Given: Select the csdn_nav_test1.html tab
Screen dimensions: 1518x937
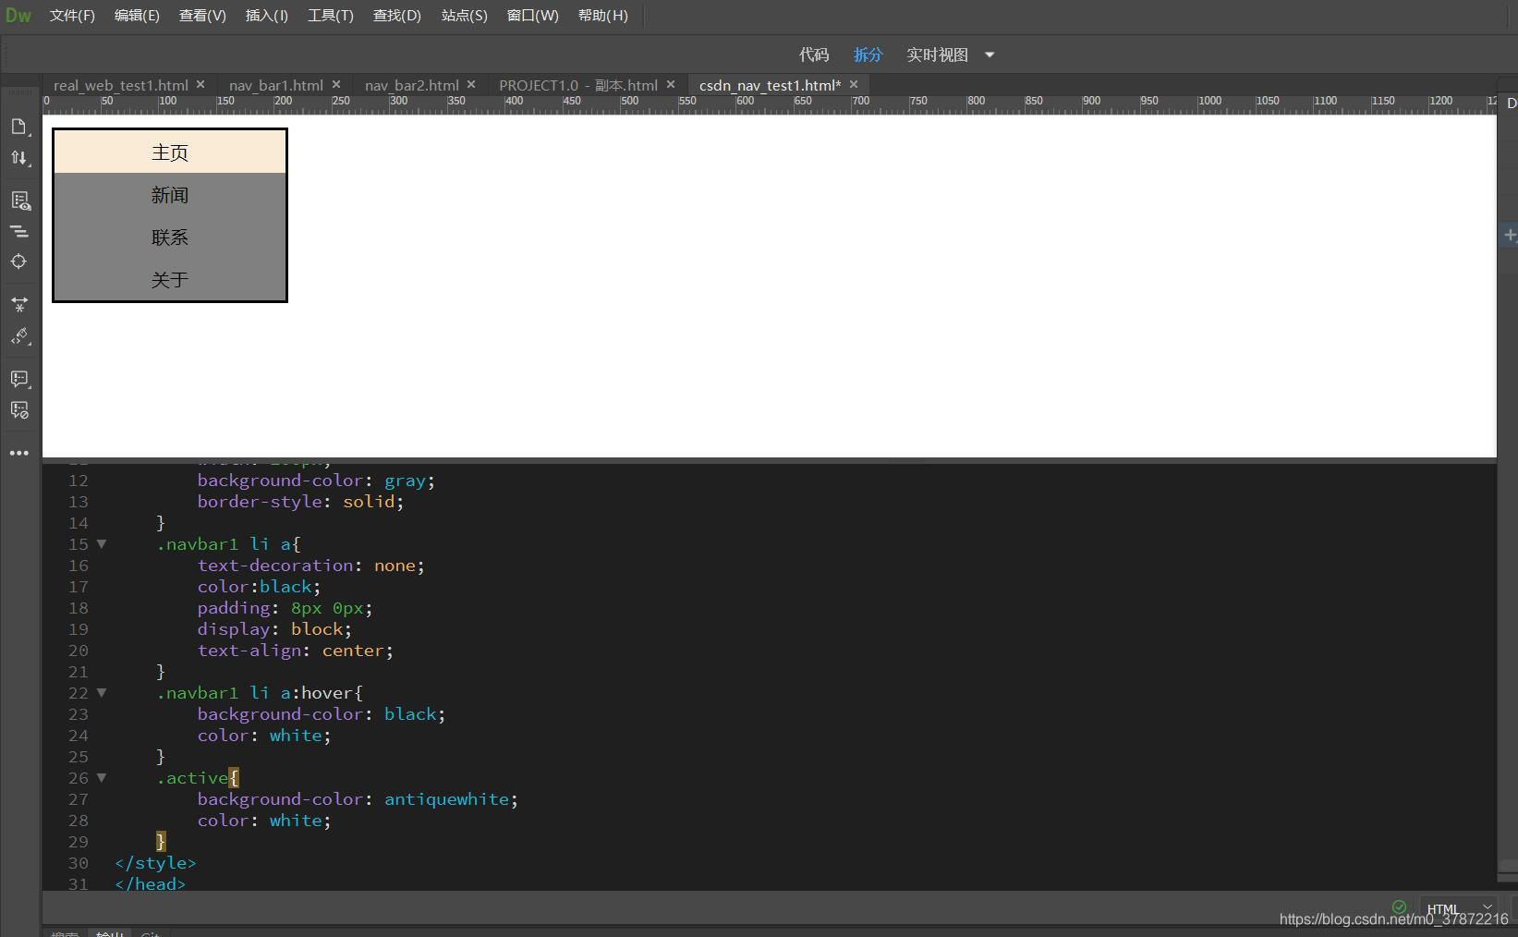Looking at the screenshot, I should [x=771, y=85].
